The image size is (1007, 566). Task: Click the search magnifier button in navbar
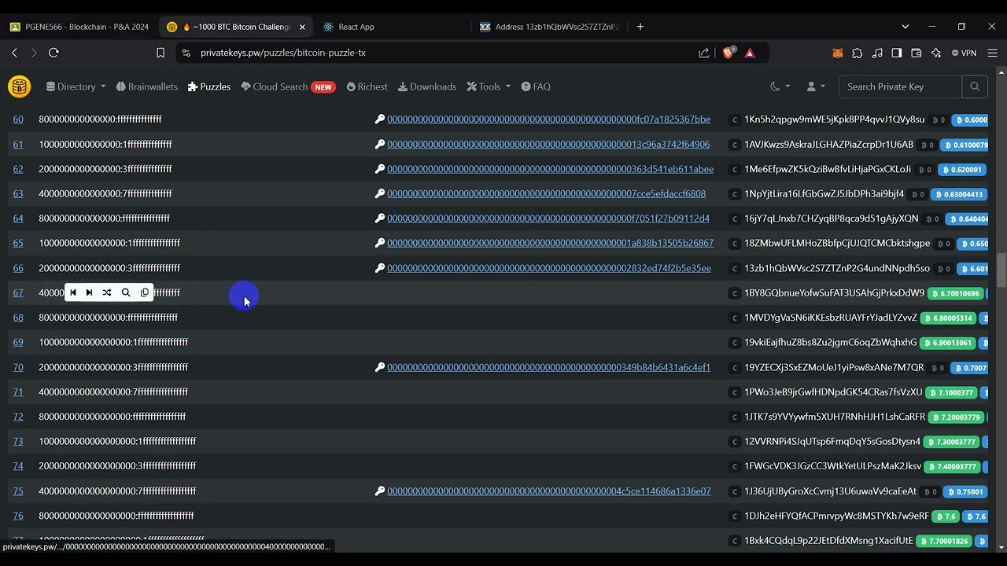(975, 86)
